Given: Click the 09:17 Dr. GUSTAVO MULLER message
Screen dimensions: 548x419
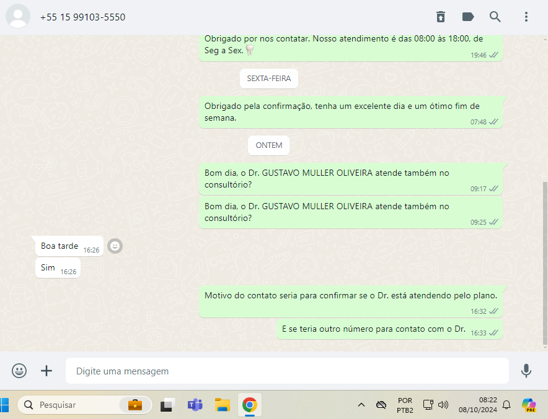Looking at the screenshot, I should click(x=350, y=179).
